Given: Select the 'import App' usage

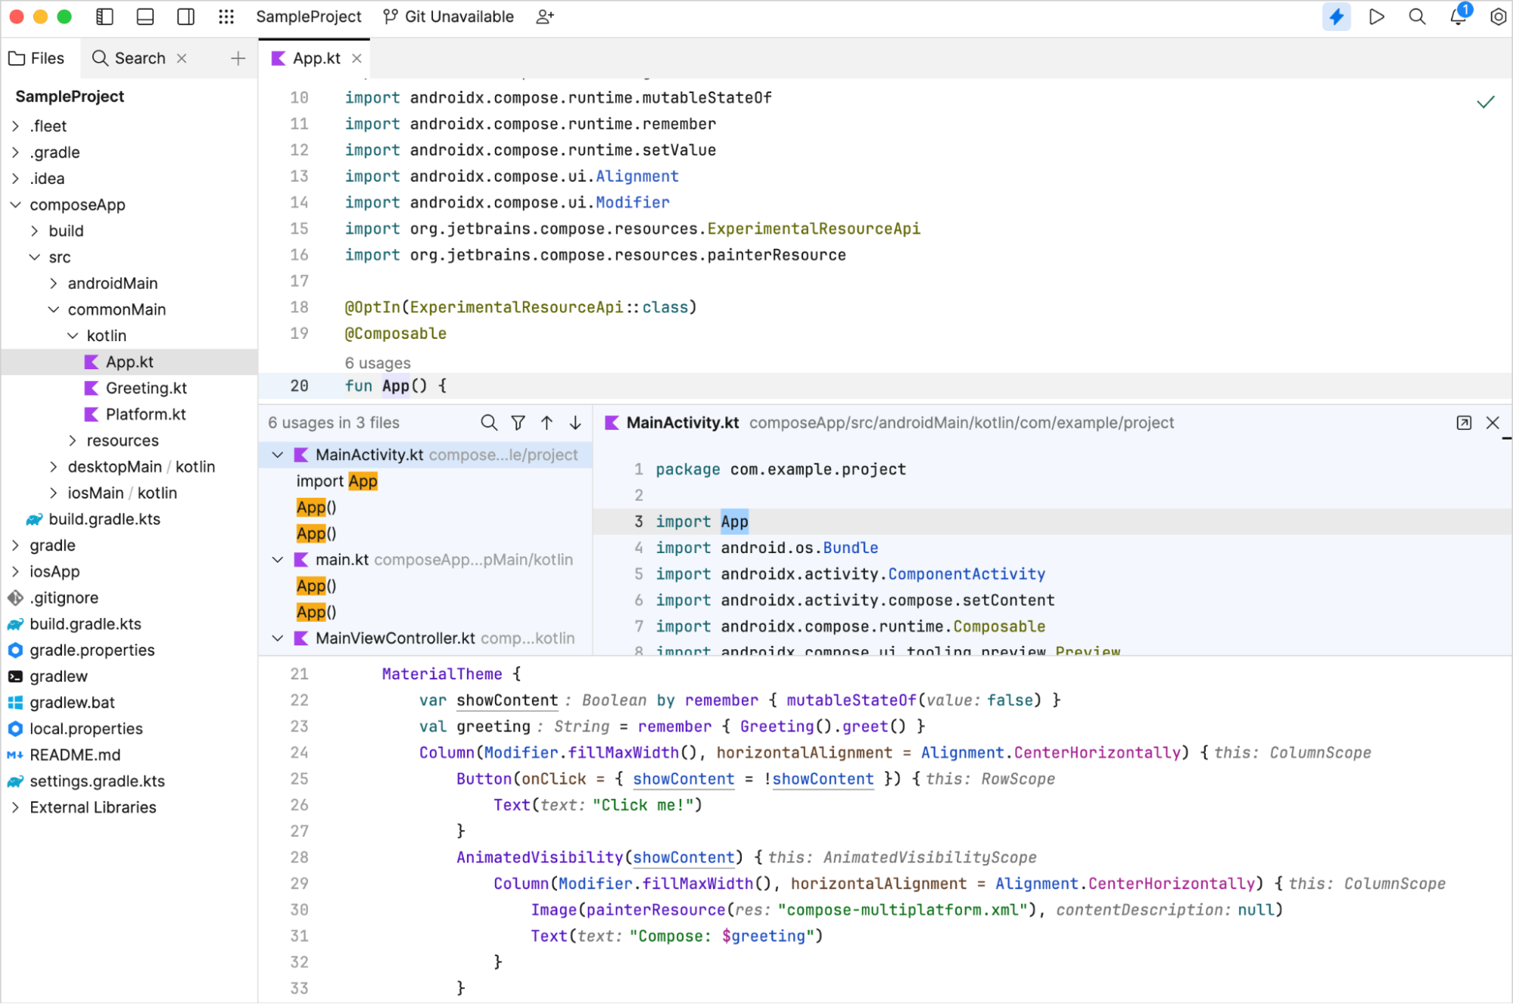Looking at the screenshot, I should 337,481.
